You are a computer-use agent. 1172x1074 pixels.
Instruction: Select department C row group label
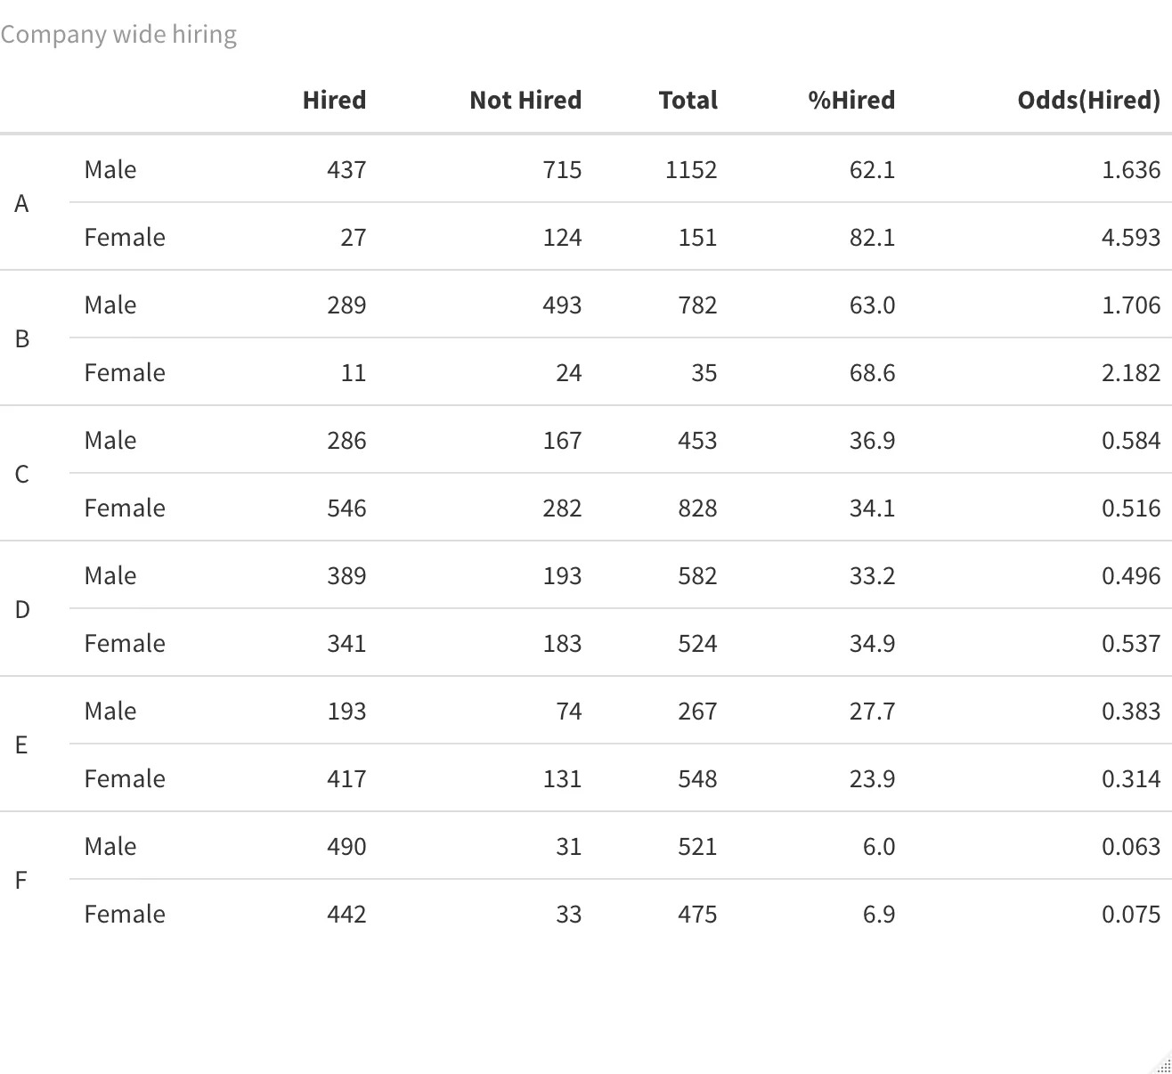pos(22,475)
